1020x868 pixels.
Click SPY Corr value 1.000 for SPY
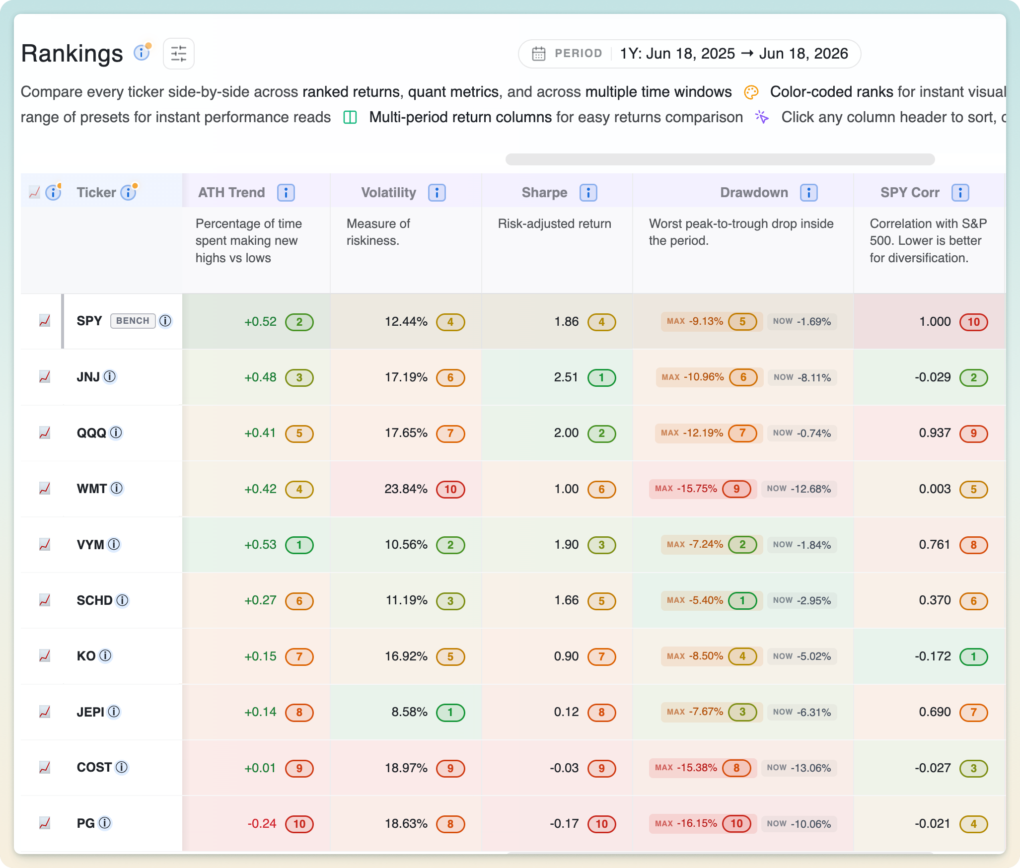click(935, 322)
